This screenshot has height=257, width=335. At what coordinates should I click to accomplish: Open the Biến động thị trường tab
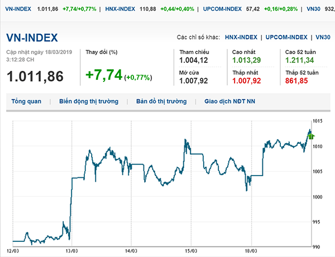89,101
